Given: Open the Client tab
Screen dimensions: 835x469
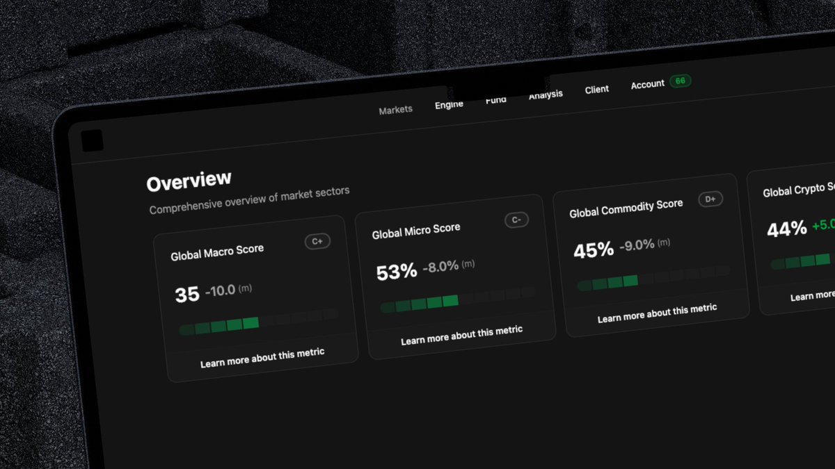Looking at the screenshot, I should [597, 90].
